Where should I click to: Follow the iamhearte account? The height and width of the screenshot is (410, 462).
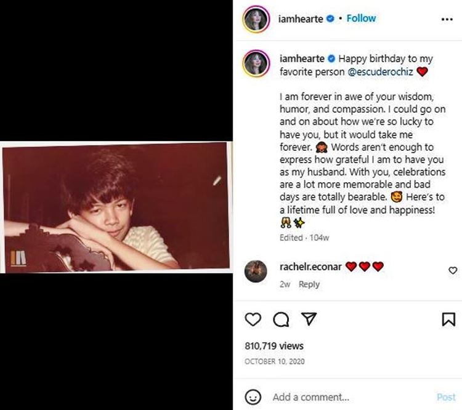click(362, 18)
